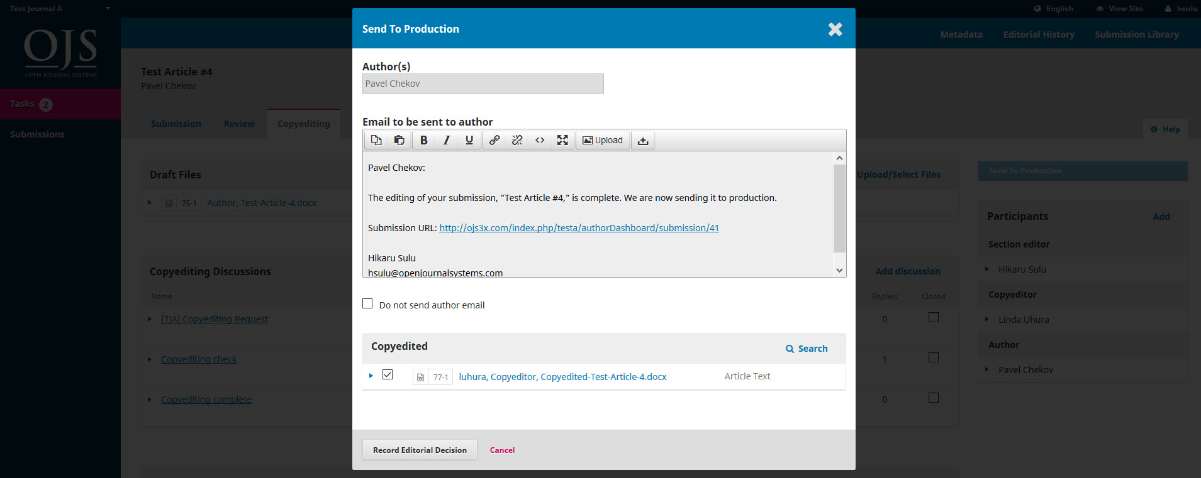1201x478 pixels.
Task: Open Submission Library
Action: 1137,35
